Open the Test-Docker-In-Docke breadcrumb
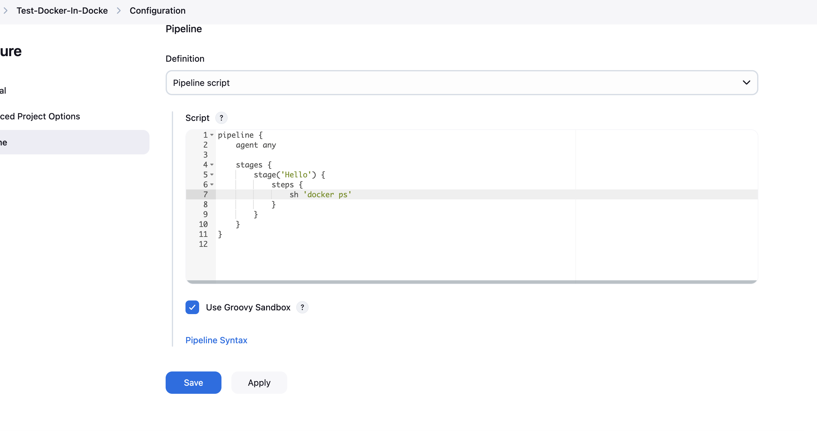The height and width of the screenshot is (431, 817). (x=62, y=11)
